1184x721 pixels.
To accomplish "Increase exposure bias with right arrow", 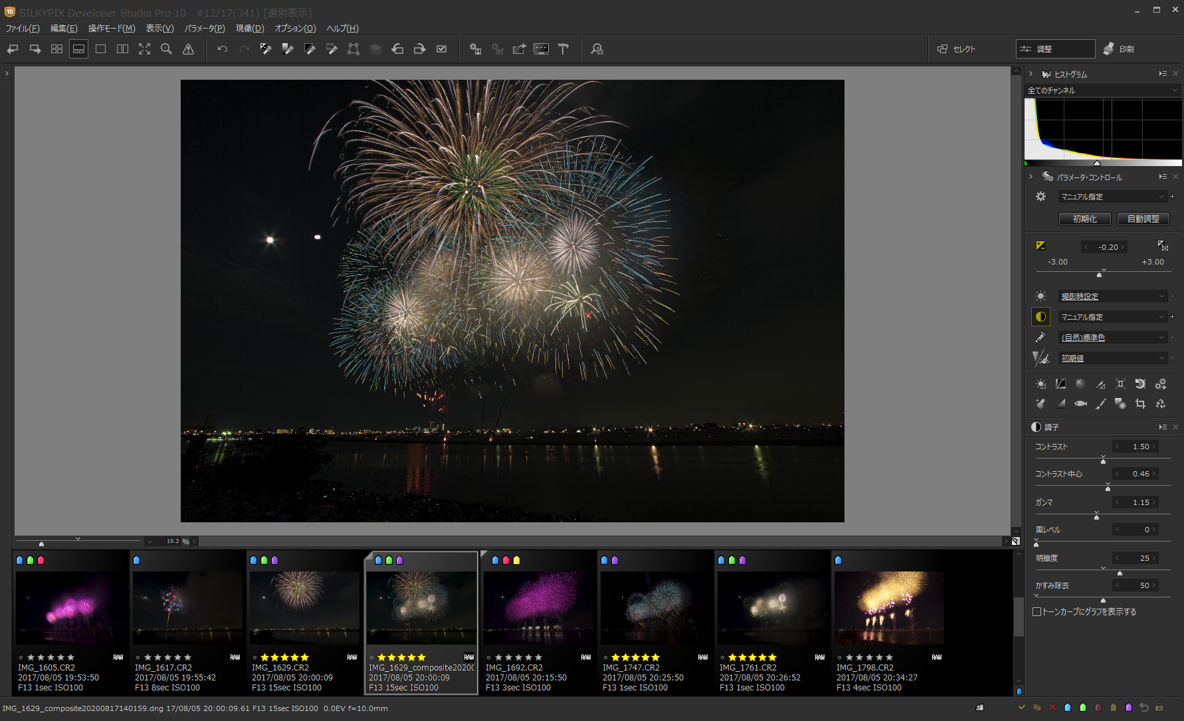I will 1123,247.
